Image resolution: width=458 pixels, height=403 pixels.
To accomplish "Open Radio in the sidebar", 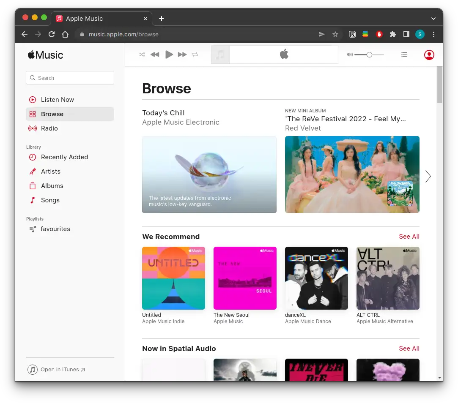I will point(70,128).
